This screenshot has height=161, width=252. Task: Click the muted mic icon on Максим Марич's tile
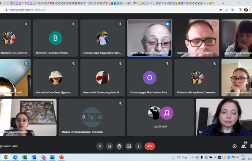214,24
